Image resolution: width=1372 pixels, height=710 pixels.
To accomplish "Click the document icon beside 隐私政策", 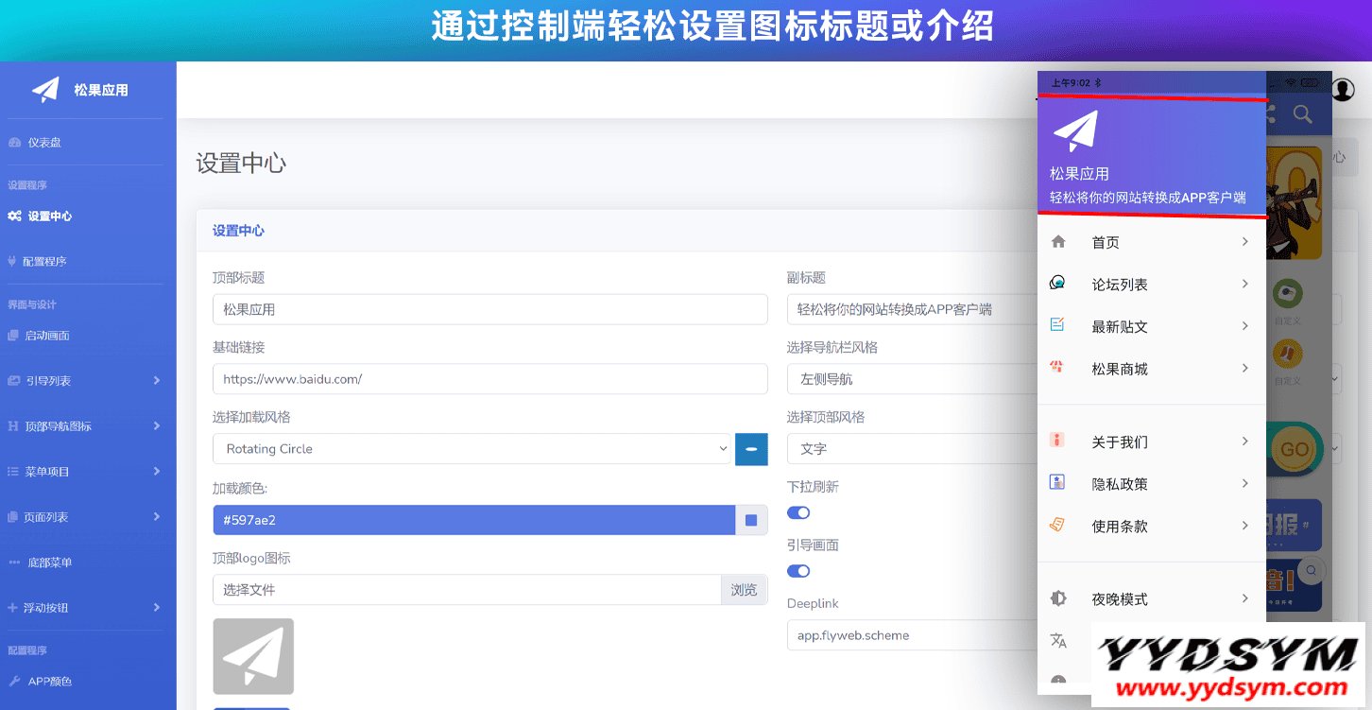I will 1057,482.
